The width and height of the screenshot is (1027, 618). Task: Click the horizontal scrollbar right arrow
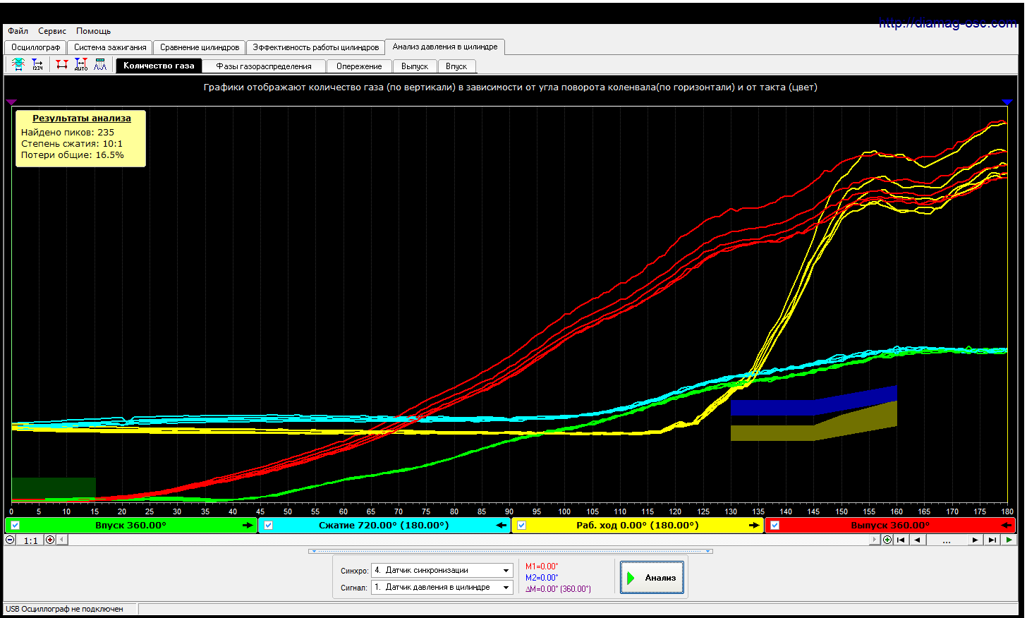pos(875,540)
